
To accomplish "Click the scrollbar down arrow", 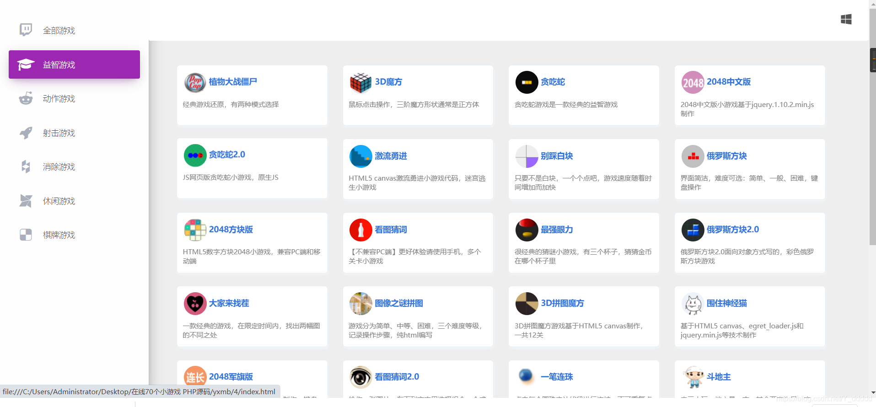I will 873,392.
